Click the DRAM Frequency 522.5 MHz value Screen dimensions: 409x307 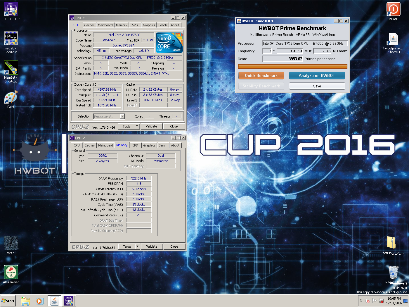(x=139, y=178)
